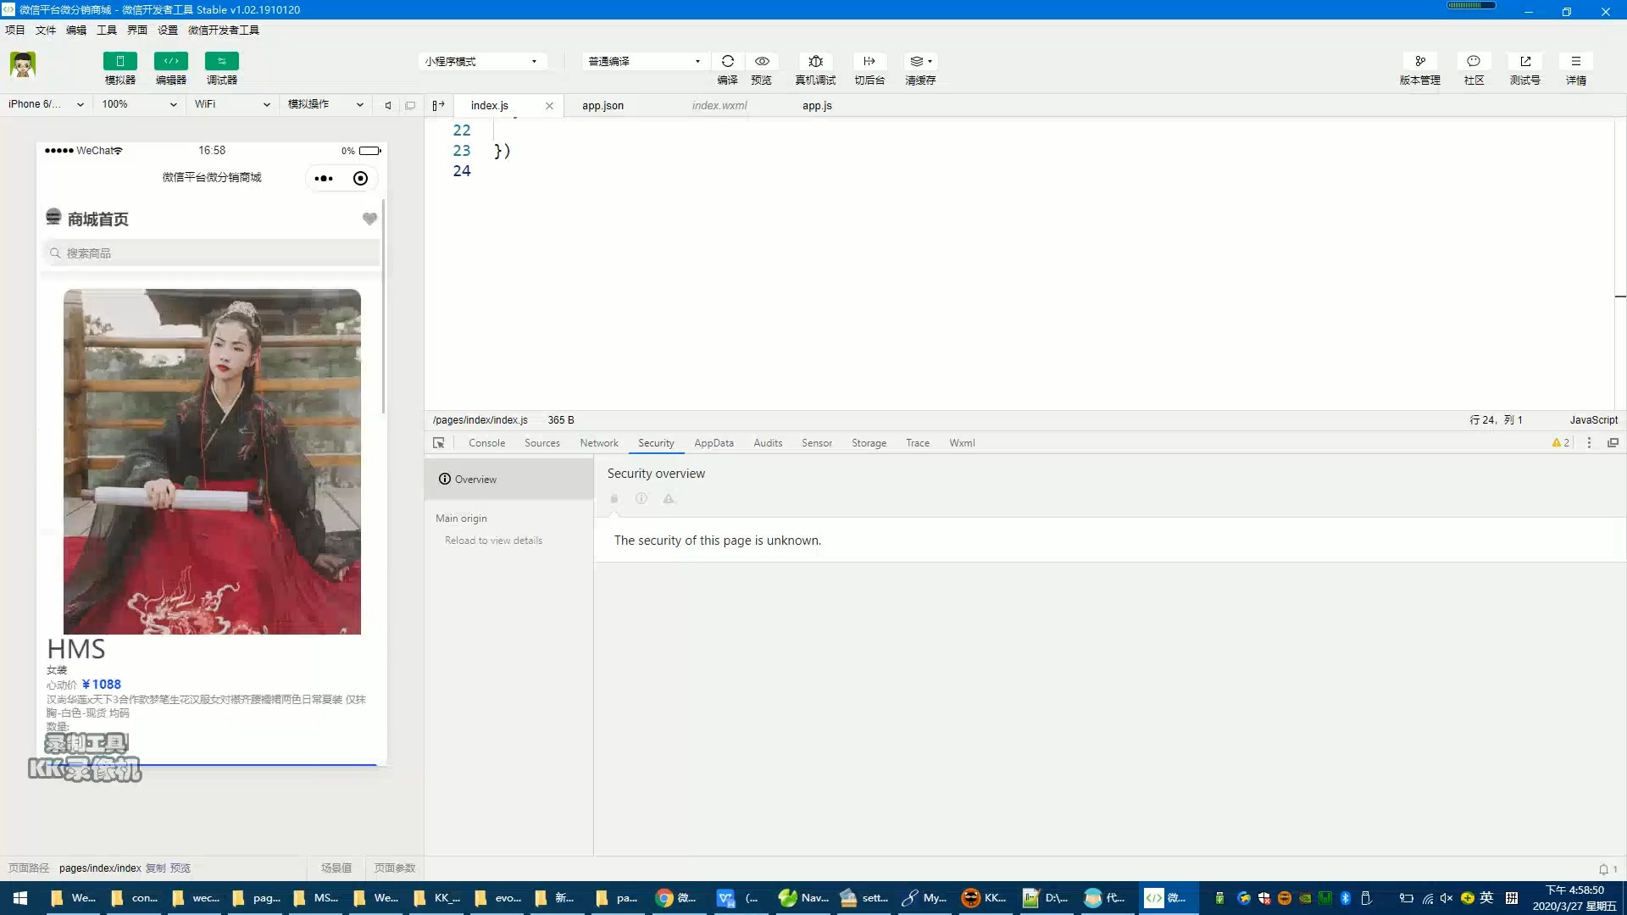This screenshot has height=915, width=1627.
Task: Click the compile refresh icon
Action: (727, 61)
